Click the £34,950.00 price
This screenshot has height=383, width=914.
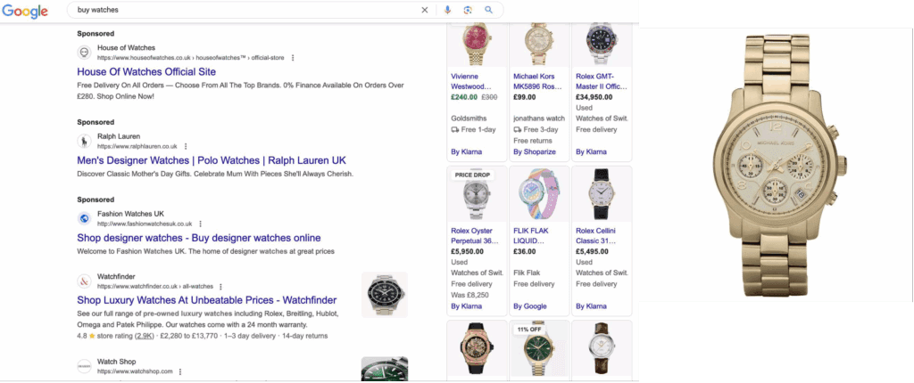tap(594, 97)
